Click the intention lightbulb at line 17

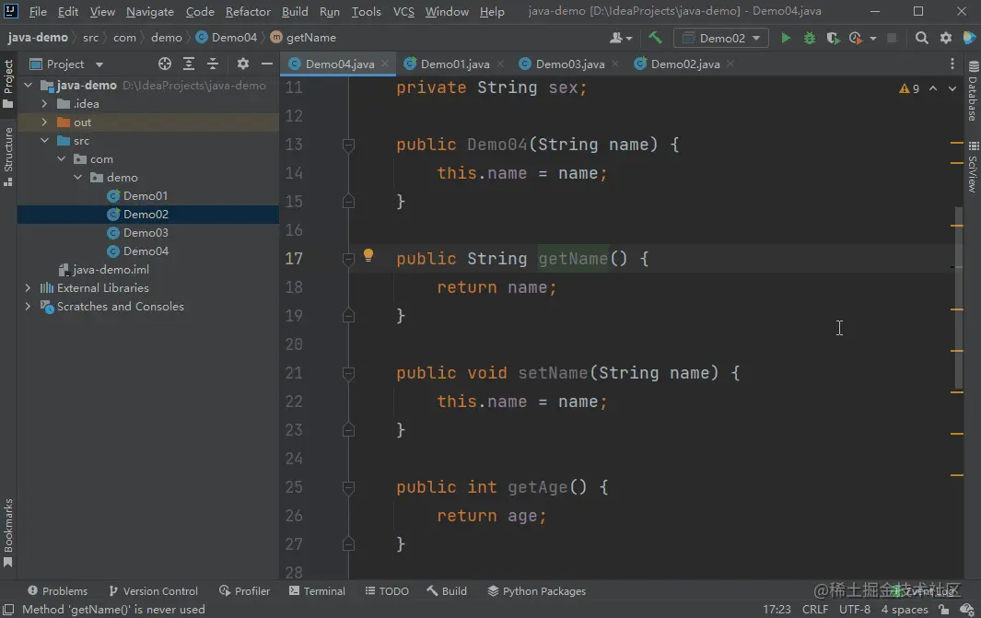(x=368, y=255)
